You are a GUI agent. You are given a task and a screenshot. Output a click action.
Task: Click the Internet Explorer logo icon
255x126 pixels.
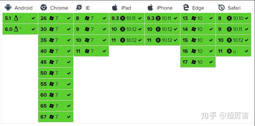pyautogui.click(x=79, y=7)
